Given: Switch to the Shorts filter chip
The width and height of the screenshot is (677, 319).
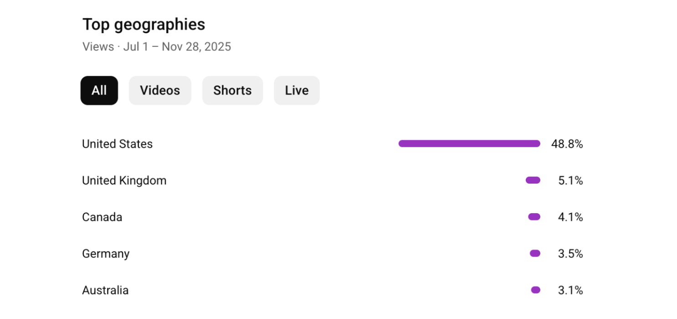Looking at the screenshot, I should coord(232,90).
